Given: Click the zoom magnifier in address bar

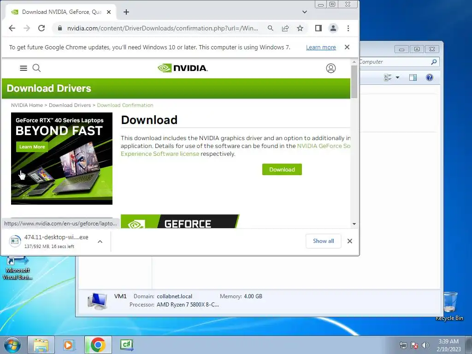Looking at the screenshot, I should coord(270,28).
